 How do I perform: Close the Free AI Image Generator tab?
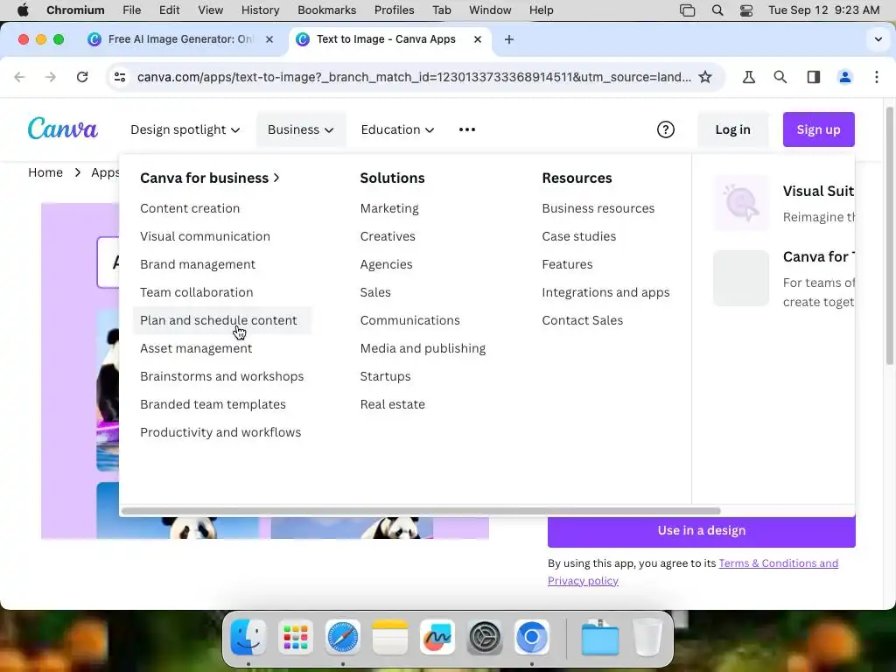point(269,39)
